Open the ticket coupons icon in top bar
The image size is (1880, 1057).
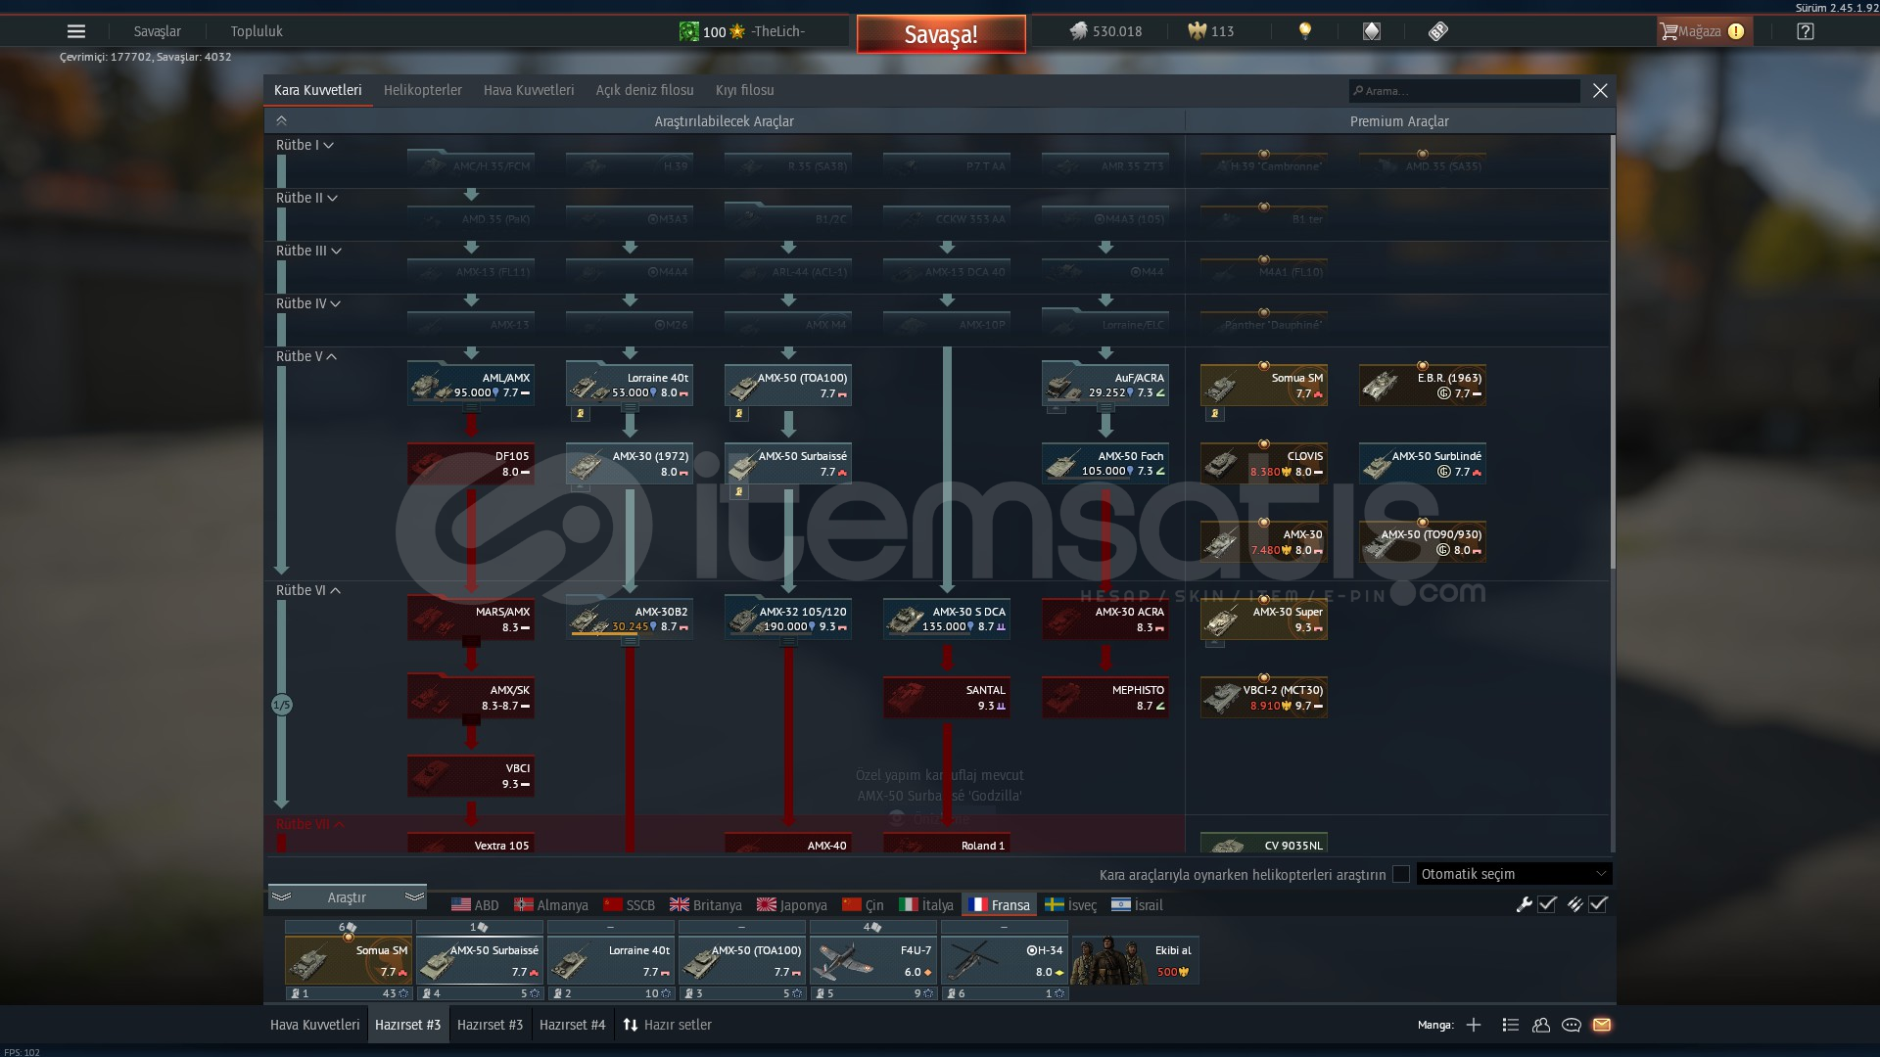click(x=1437, y=31)
